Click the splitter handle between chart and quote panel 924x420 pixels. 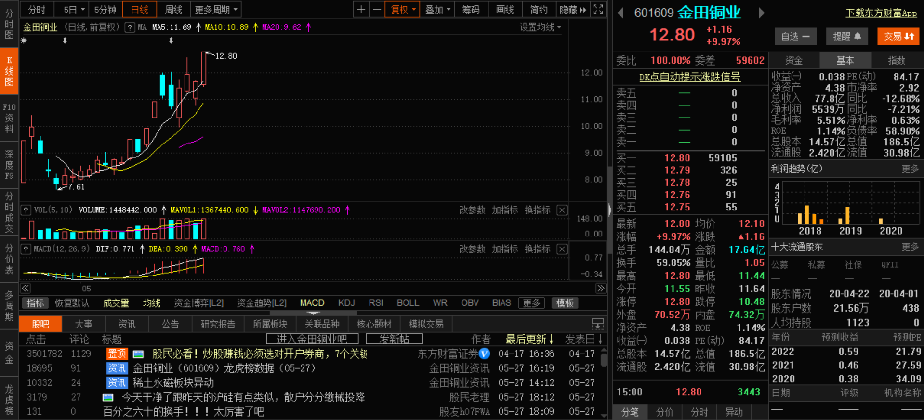point(609,210)
